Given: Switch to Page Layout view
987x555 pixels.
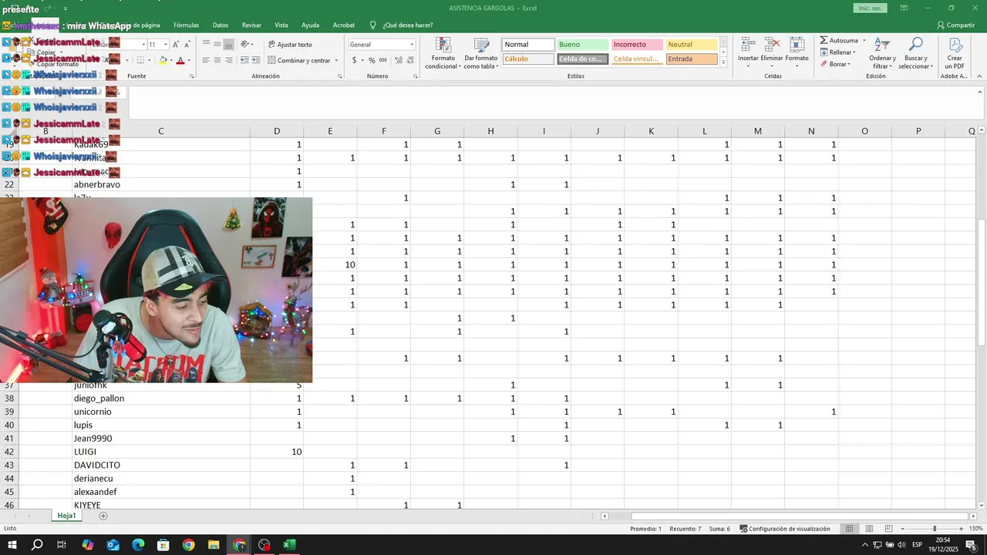Looking at the screenshot, I should coord(869,529).
